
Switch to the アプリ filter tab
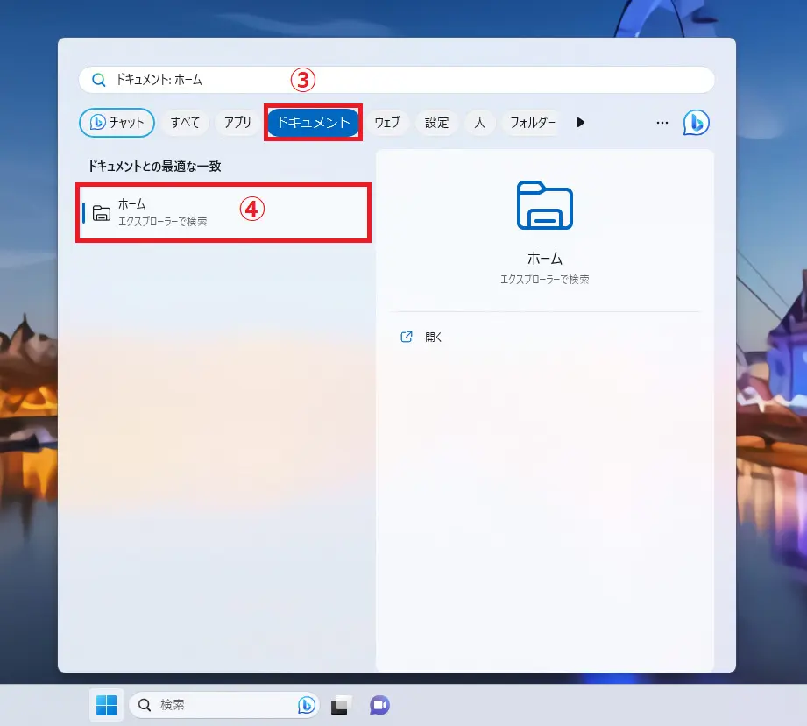[237, 123]
